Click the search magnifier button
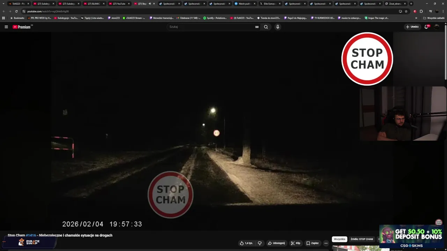Screen dimensions: 447x251 pyautogui.click(x=266, y=27)
